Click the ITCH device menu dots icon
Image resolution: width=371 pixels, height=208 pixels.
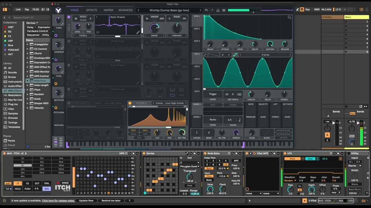pos(137,153)
